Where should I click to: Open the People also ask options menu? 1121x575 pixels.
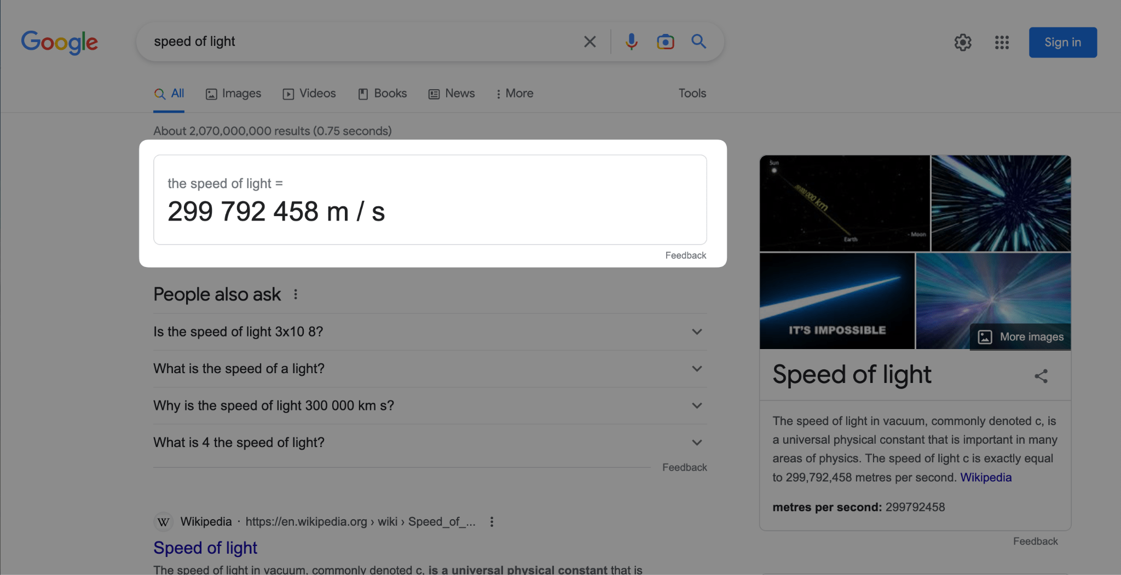point(296,294)
